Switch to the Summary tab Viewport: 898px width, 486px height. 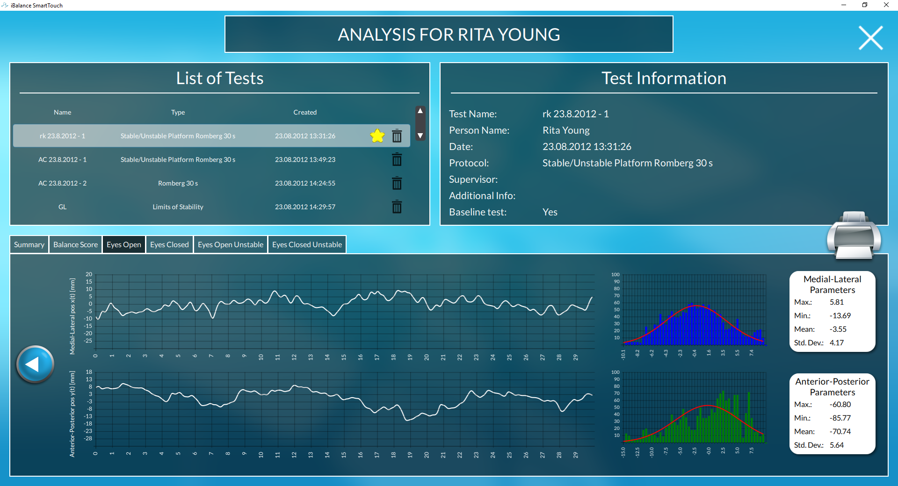29,244
